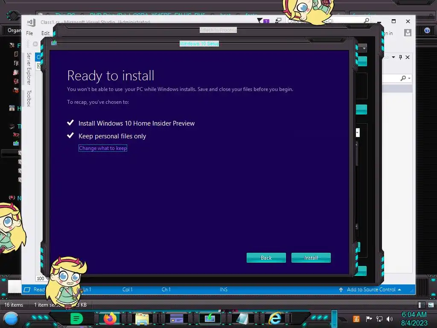Open the Server Explorer side tab
The width and height of the screenshot is (437, 328).
(x=29, y=69)
